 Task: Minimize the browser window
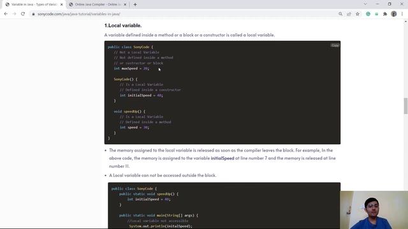click(x=377, y=4)
